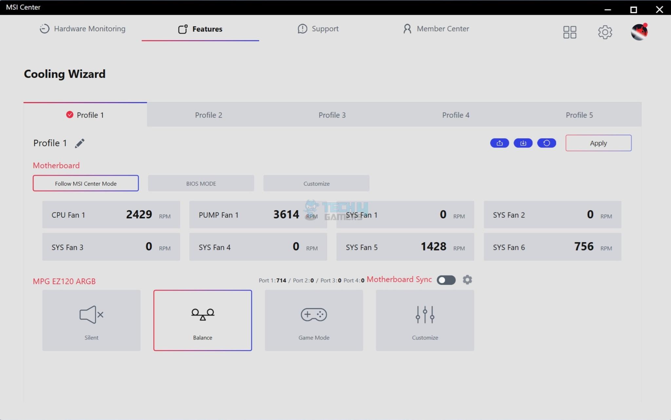The image size is (671, 420).
Task: Click the pencil icon to rename Profile 1
Action: pos(80,143)
